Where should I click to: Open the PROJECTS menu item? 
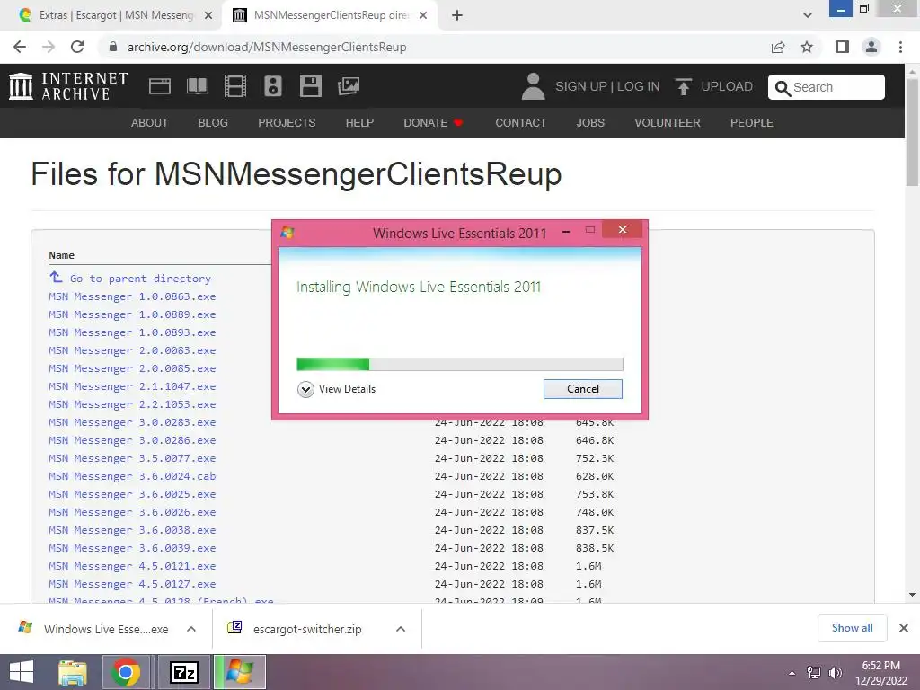(x=287, y=122)
